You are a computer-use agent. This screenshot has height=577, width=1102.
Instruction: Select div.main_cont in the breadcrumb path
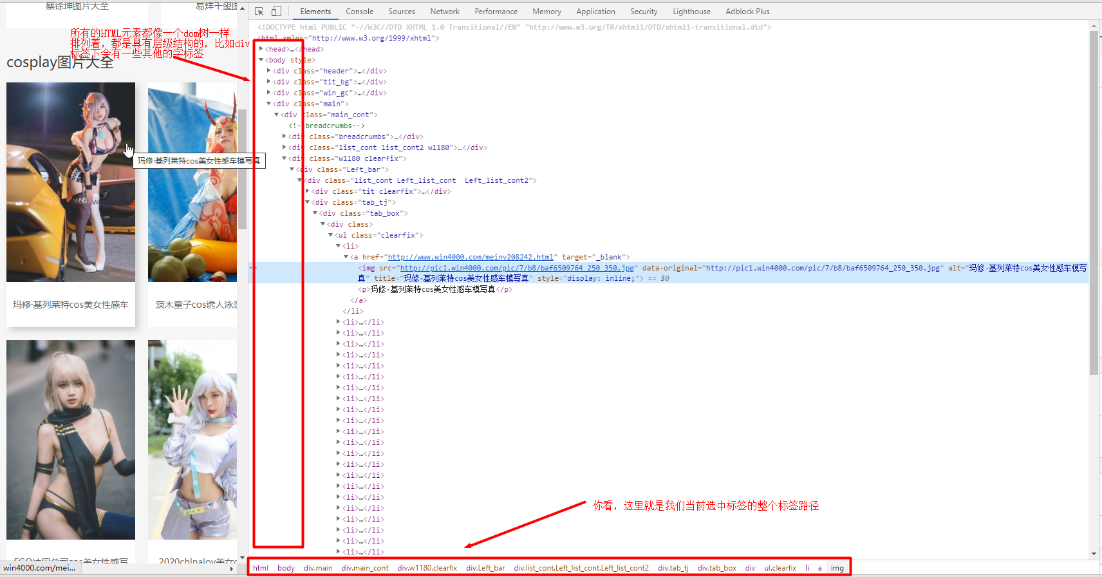pos(365,568)
